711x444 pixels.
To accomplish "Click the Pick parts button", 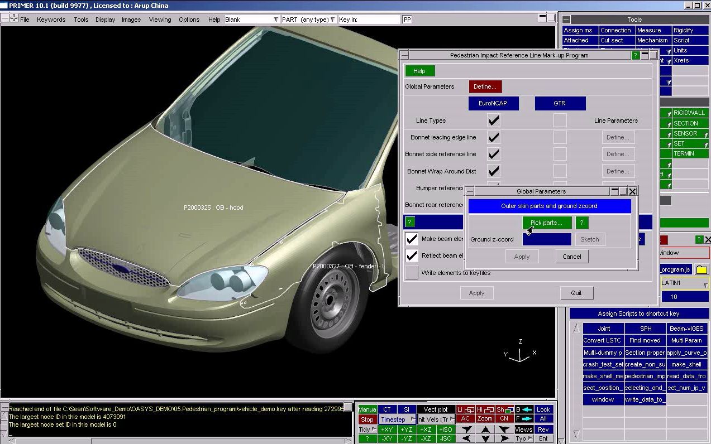I will point(547,223).
